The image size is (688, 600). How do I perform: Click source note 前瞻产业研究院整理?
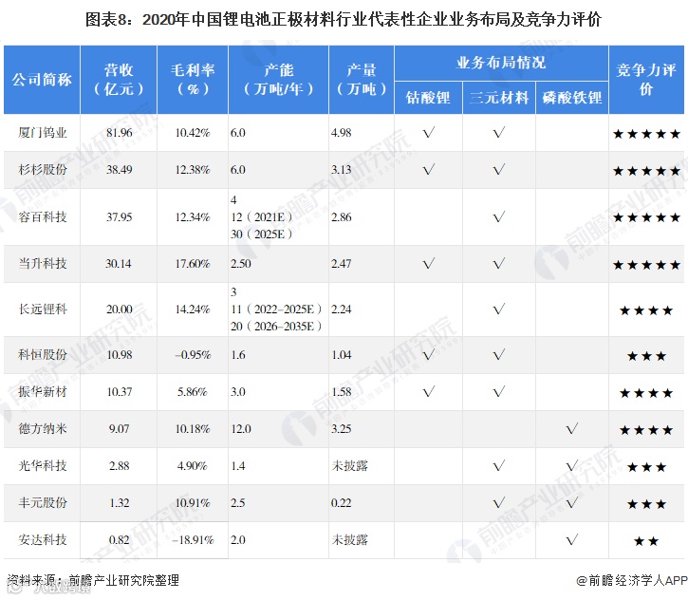(x=123, y=580)
